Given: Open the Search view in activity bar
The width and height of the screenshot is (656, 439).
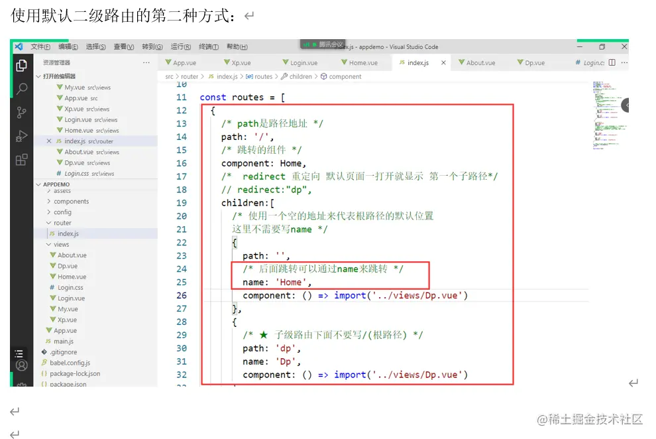Looking at the screenshot, I should (x=21, y=89).
